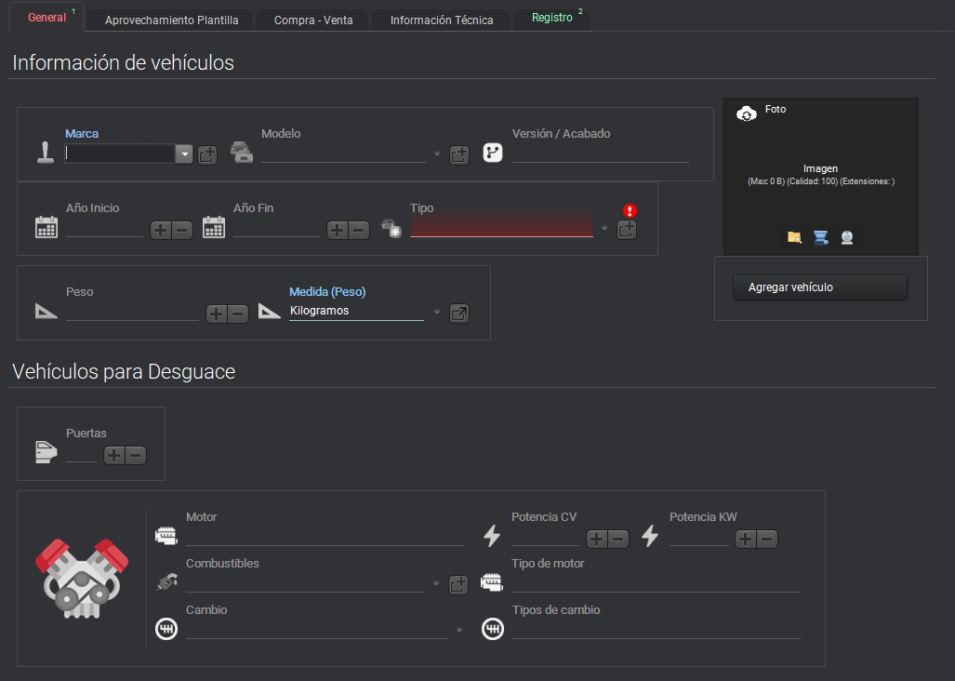
Task: Click the webcam capture icon under Foto
Action: [847, 237]
